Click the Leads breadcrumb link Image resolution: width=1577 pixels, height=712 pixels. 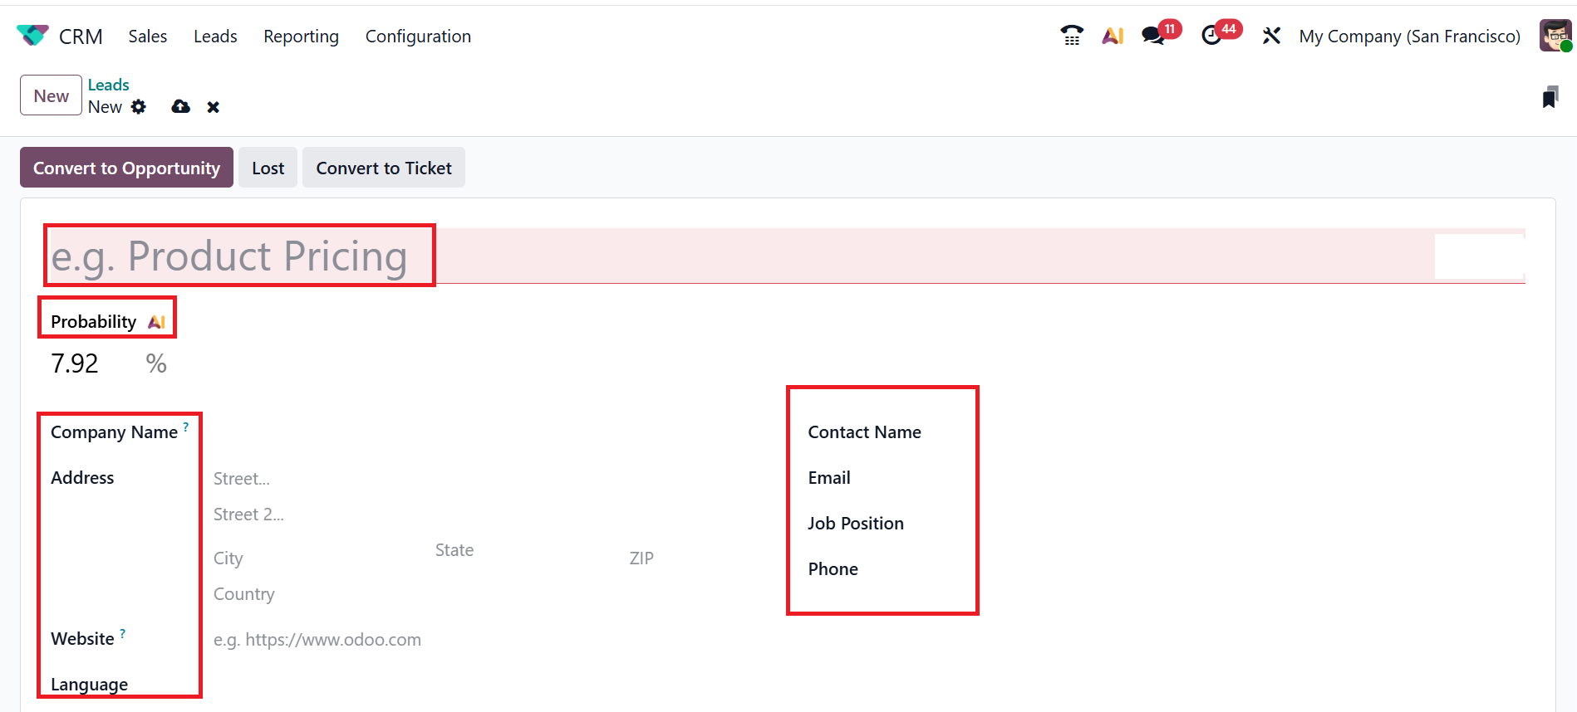(108, 85)
